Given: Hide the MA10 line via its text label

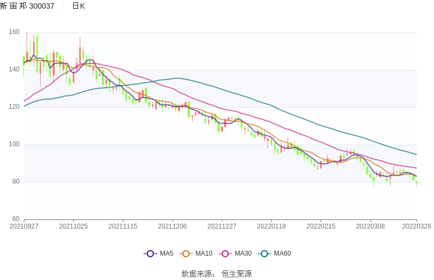Looking at the screenshot, I should point(203,253).
